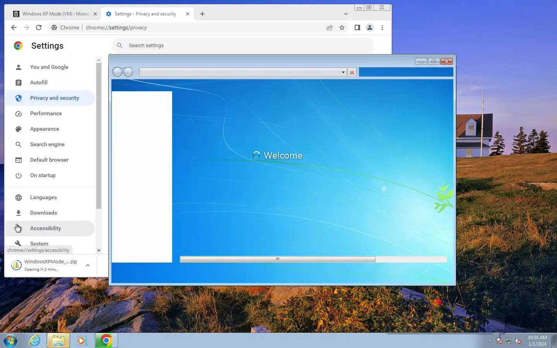Open the VM window address dropdown arrow
Image resolution: width=557 pixels, height=348 pixels.
click(343, 72)
